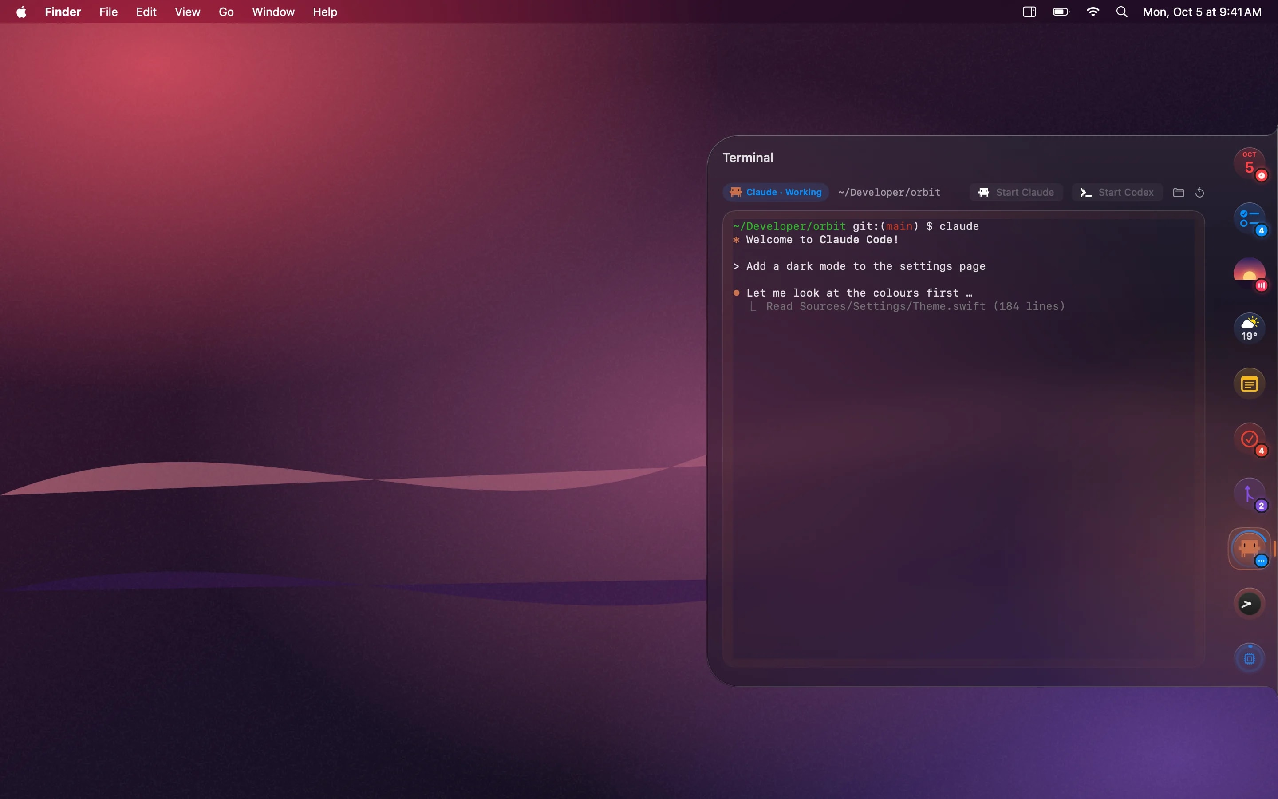Click the Start Codex button

coord(1117,192)
